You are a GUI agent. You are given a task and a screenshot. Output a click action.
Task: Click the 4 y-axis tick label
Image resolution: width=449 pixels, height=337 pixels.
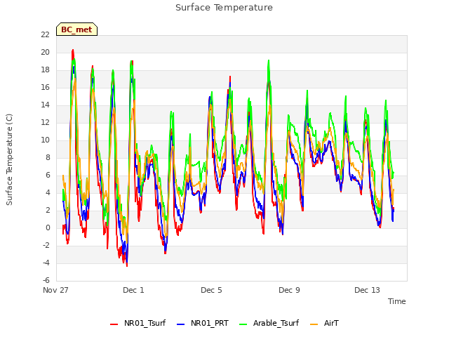[48, 192]
